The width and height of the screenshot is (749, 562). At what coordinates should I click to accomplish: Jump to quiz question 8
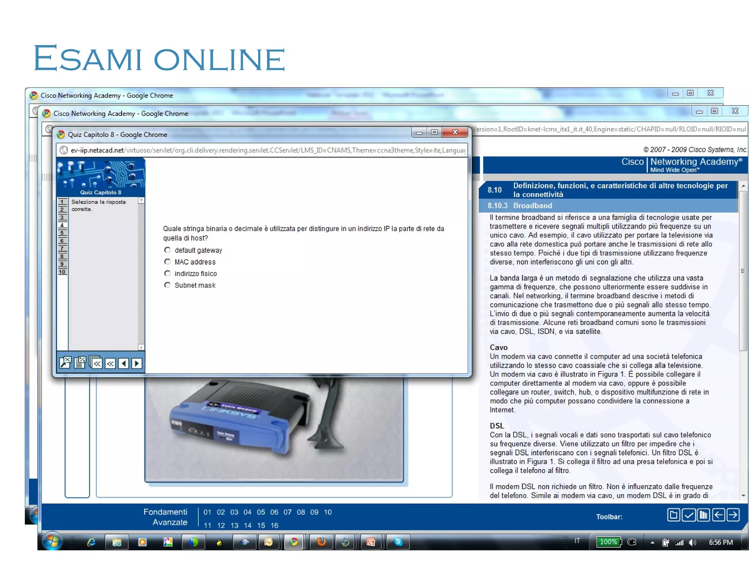tap(62, 256)
